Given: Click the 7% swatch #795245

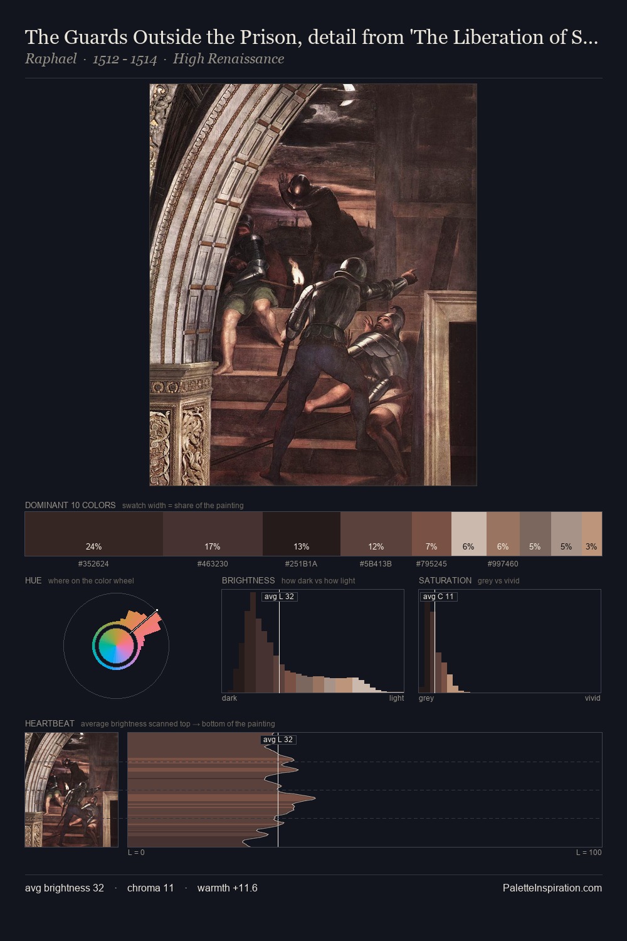Looking at the screenshot, I should (x=431, y=534).
